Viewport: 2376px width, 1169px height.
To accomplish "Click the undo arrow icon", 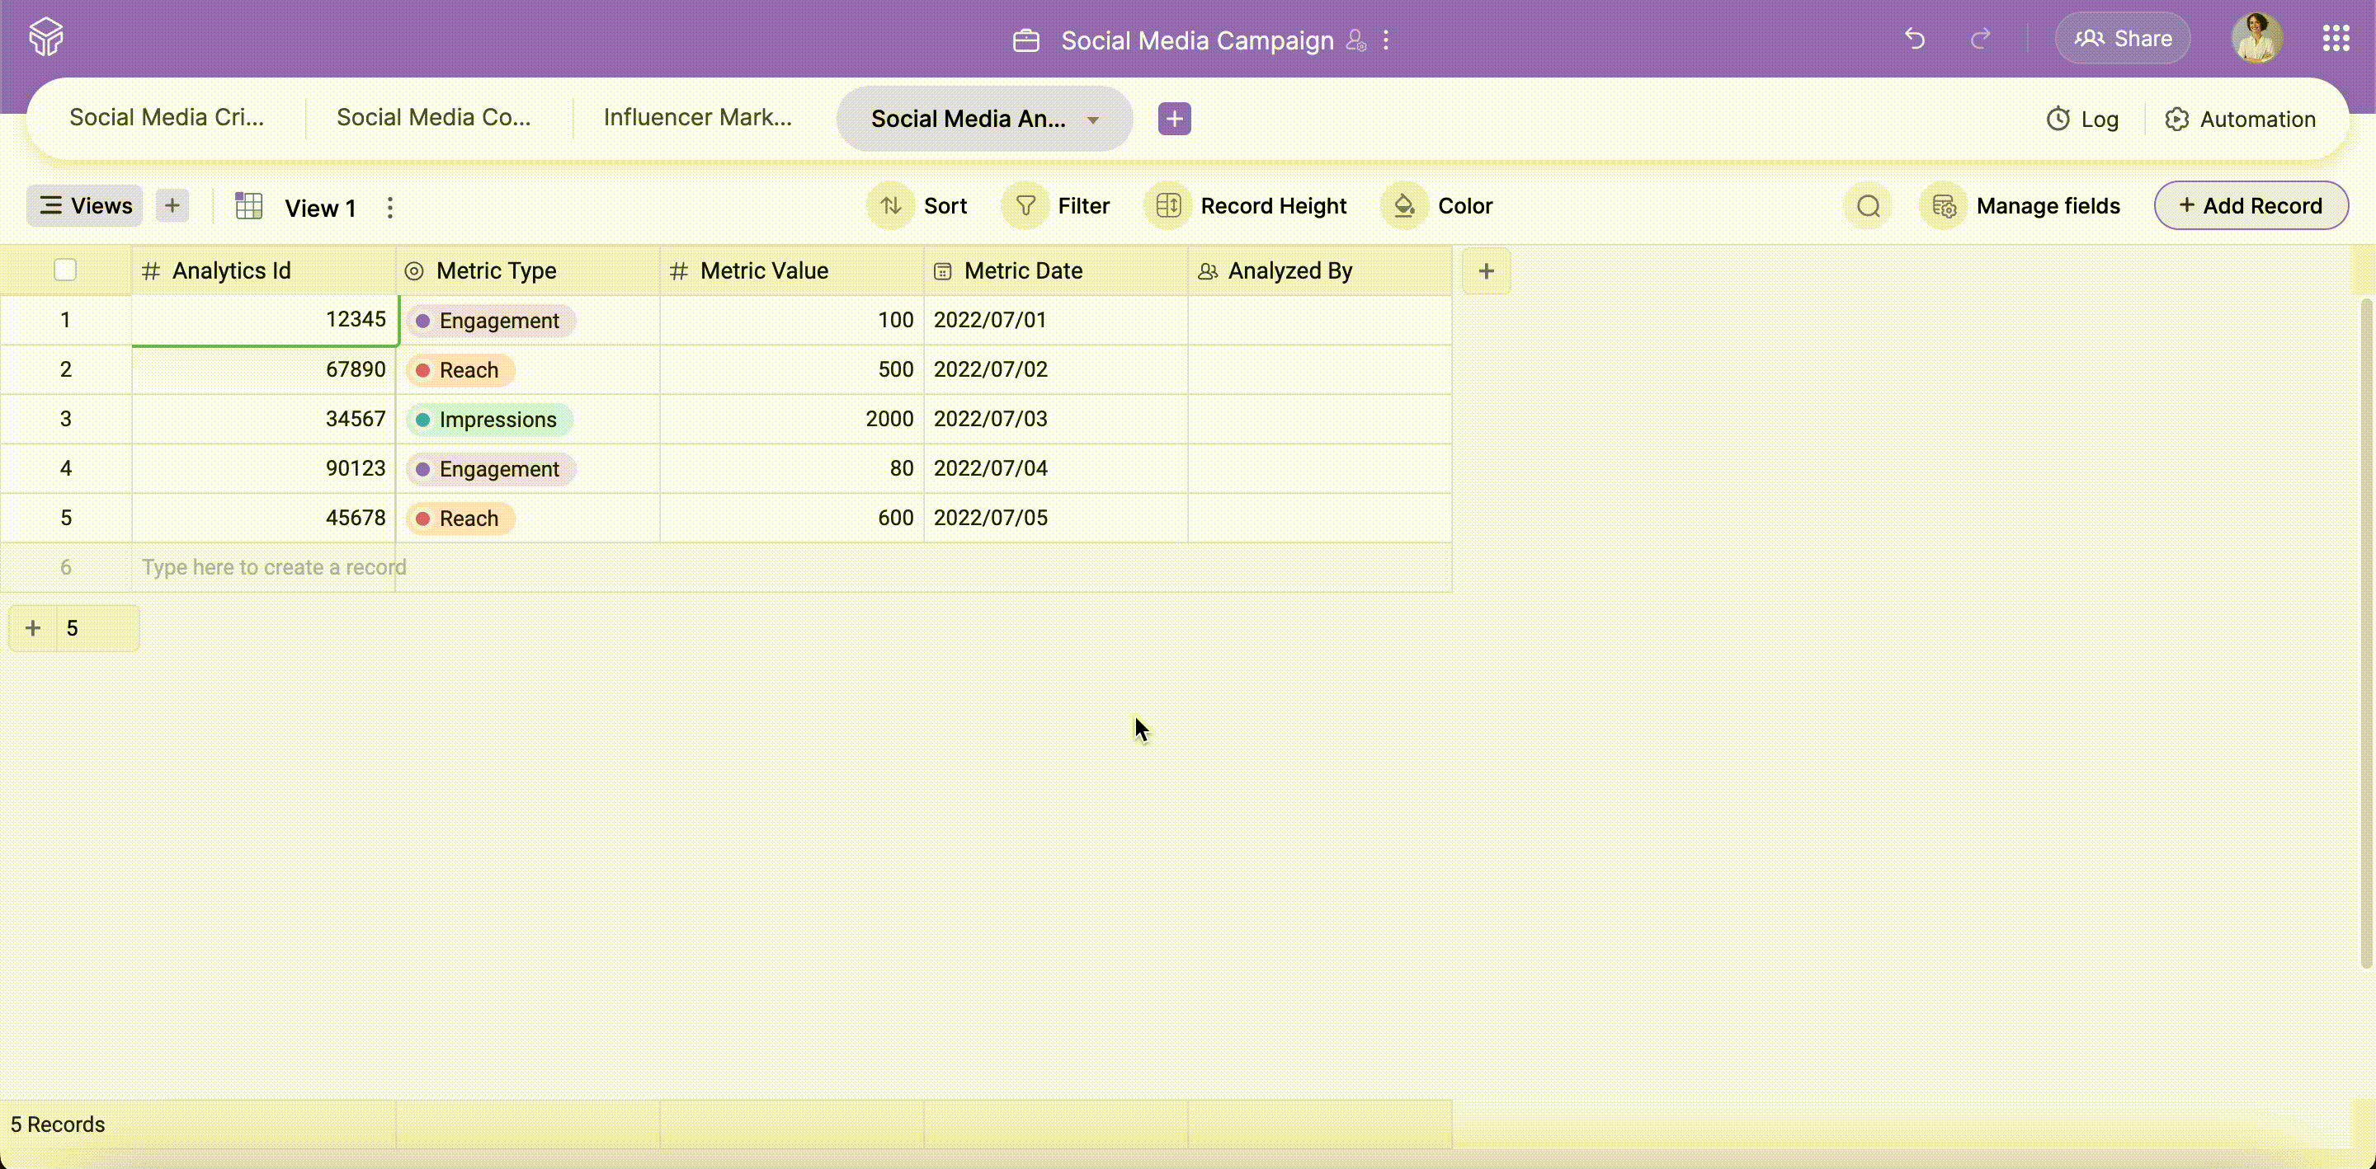I will 1915,39.
